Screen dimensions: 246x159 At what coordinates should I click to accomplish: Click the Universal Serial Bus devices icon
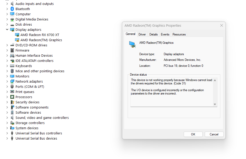pos(12,138)
